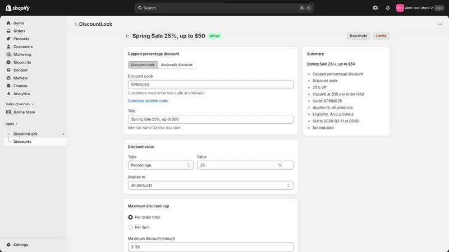Click the back arrow beside Spring Sale title

coord(127,36)
